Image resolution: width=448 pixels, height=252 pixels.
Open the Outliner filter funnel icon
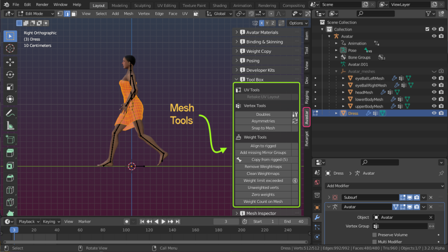pyautogui.click(x=428, y=14)
